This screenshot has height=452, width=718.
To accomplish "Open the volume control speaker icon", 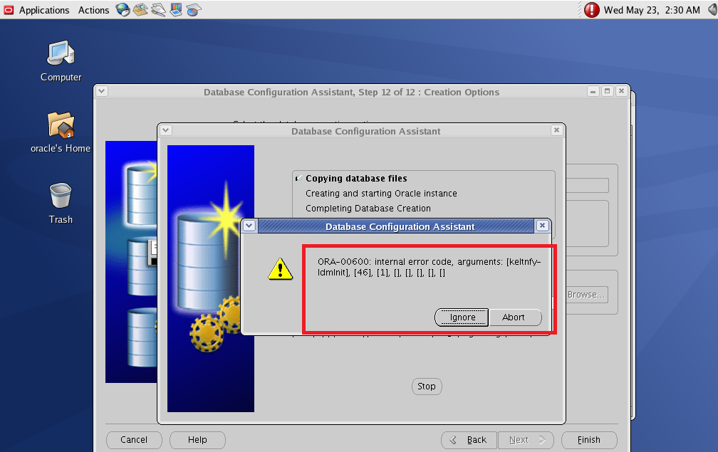I will tap(712, 9).
